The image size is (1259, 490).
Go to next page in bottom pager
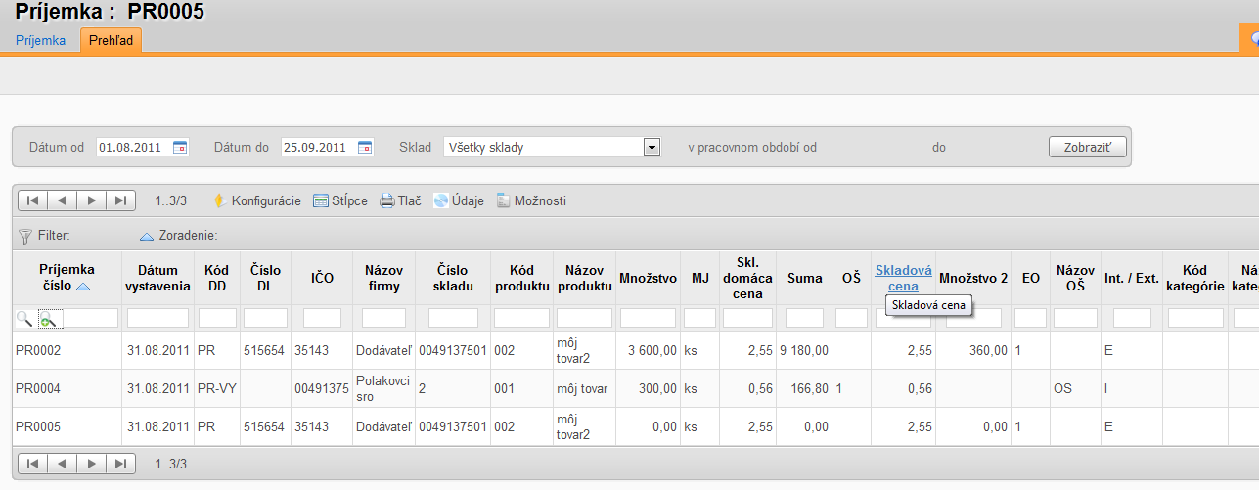point(91,464)
